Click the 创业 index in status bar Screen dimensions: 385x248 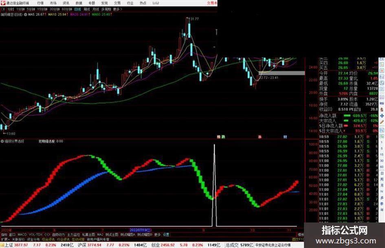coord(155,245)
